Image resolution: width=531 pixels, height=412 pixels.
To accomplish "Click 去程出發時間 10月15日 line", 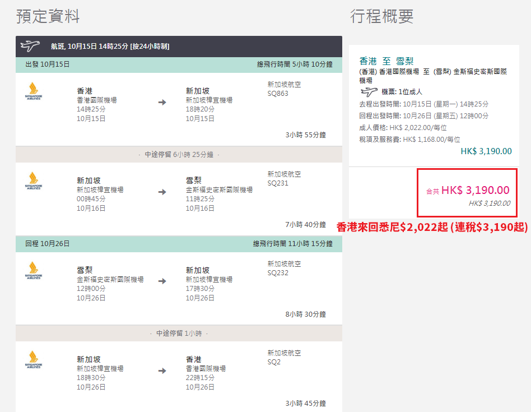I will coord(423,104).
